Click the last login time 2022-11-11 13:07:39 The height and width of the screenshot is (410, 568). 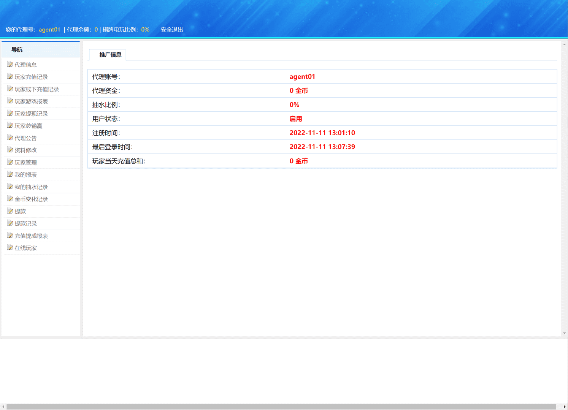[x=322, y=147]
